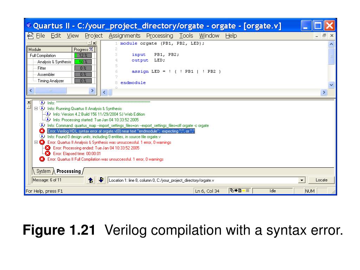The image size is (360, 270).
Task: Click the Progress % column header
Action: [x=83, y=49]
